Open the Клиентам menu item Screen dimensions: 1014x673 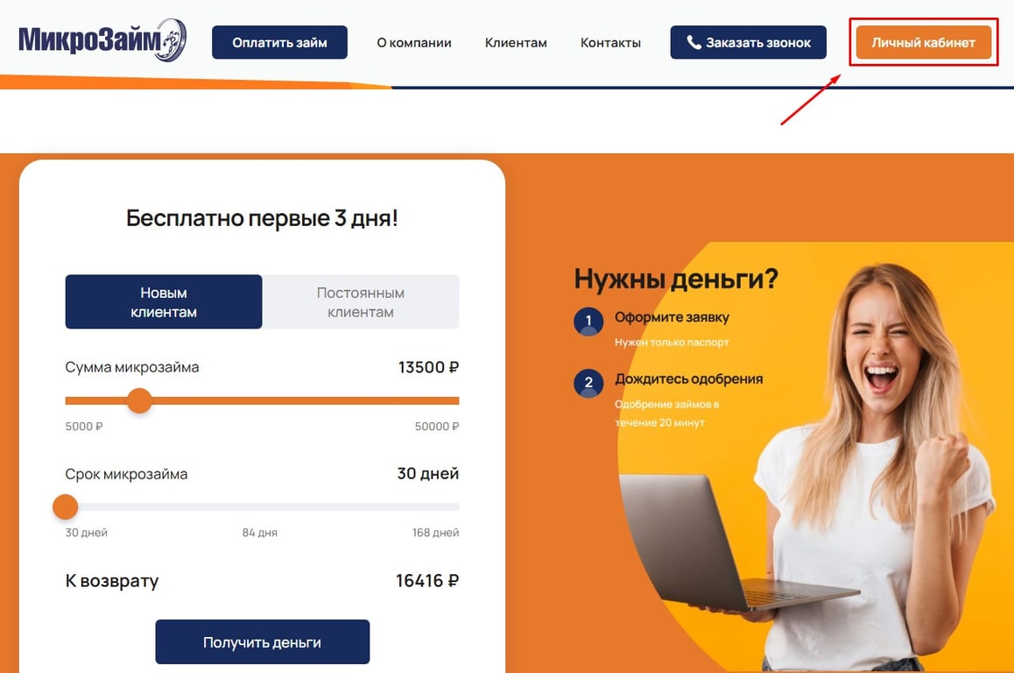click(x=516, y=43)
